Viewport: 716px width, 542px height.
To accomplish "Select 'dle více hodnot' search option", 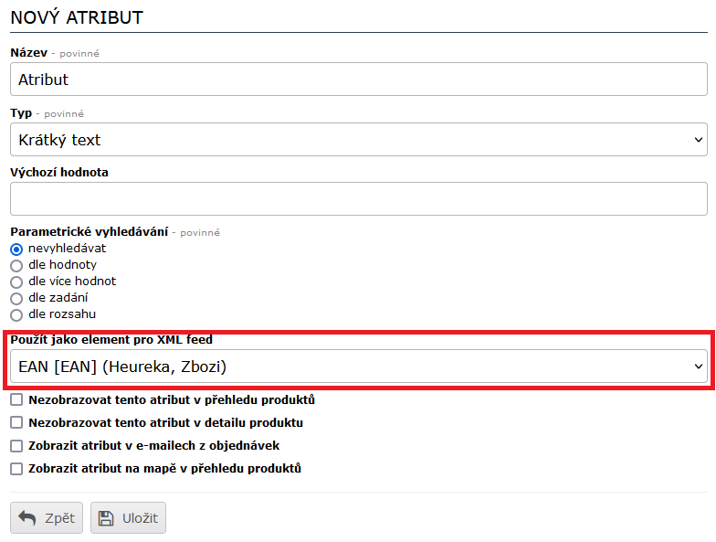I will coord(16,282).
